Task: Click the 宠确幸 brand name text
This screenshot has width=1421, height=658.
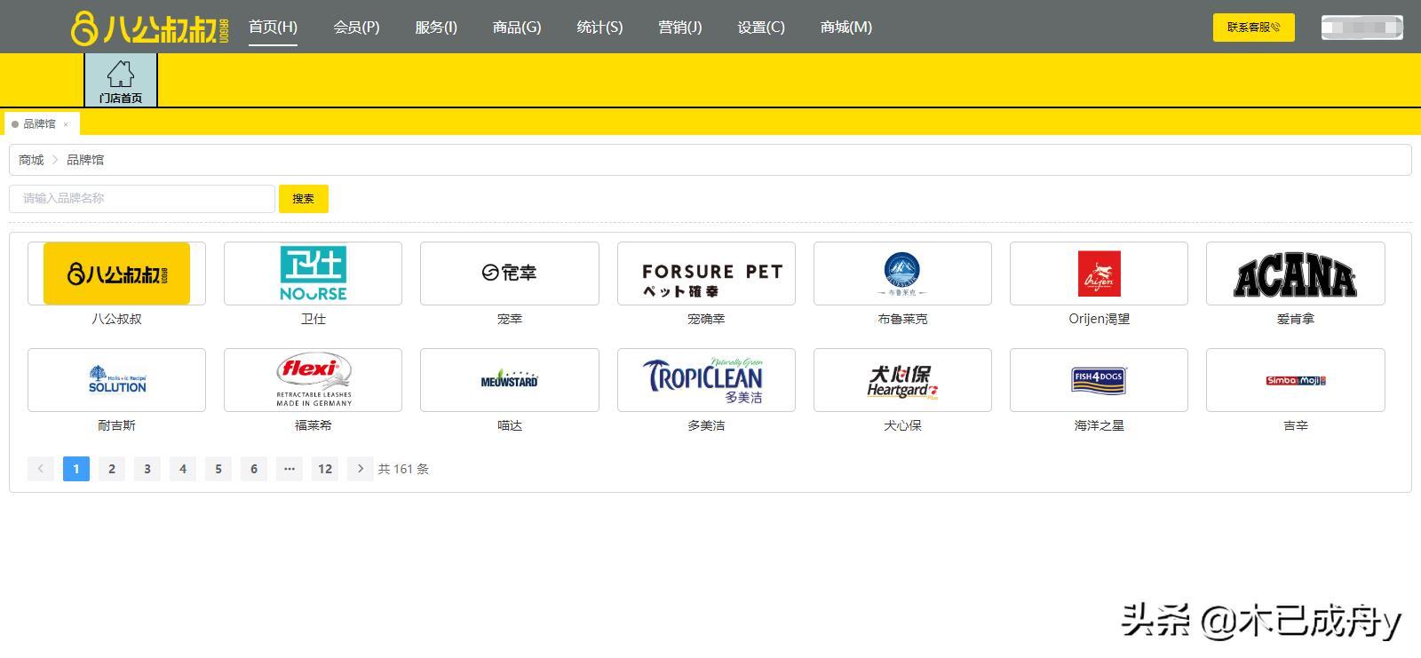Action: click(x=706, y=319)
